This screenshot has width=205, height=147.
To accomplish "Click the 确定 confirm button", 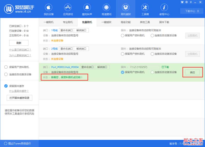I will pyautogui.click(x=192, y=72).
